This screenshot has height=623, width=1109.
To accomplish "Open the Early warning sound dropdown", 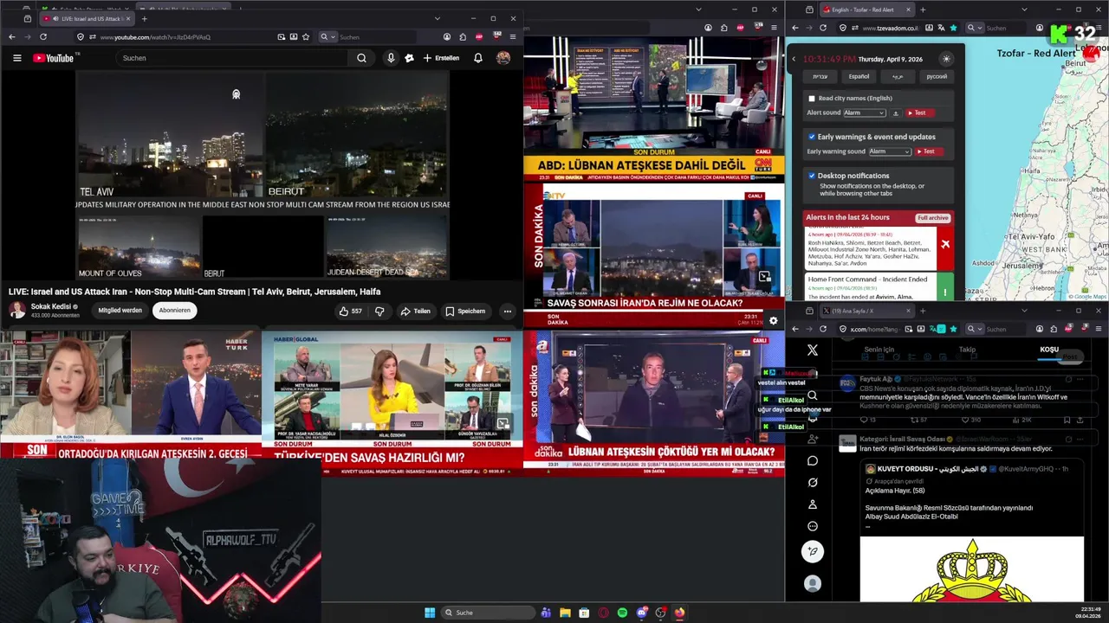I will [890, 151].
